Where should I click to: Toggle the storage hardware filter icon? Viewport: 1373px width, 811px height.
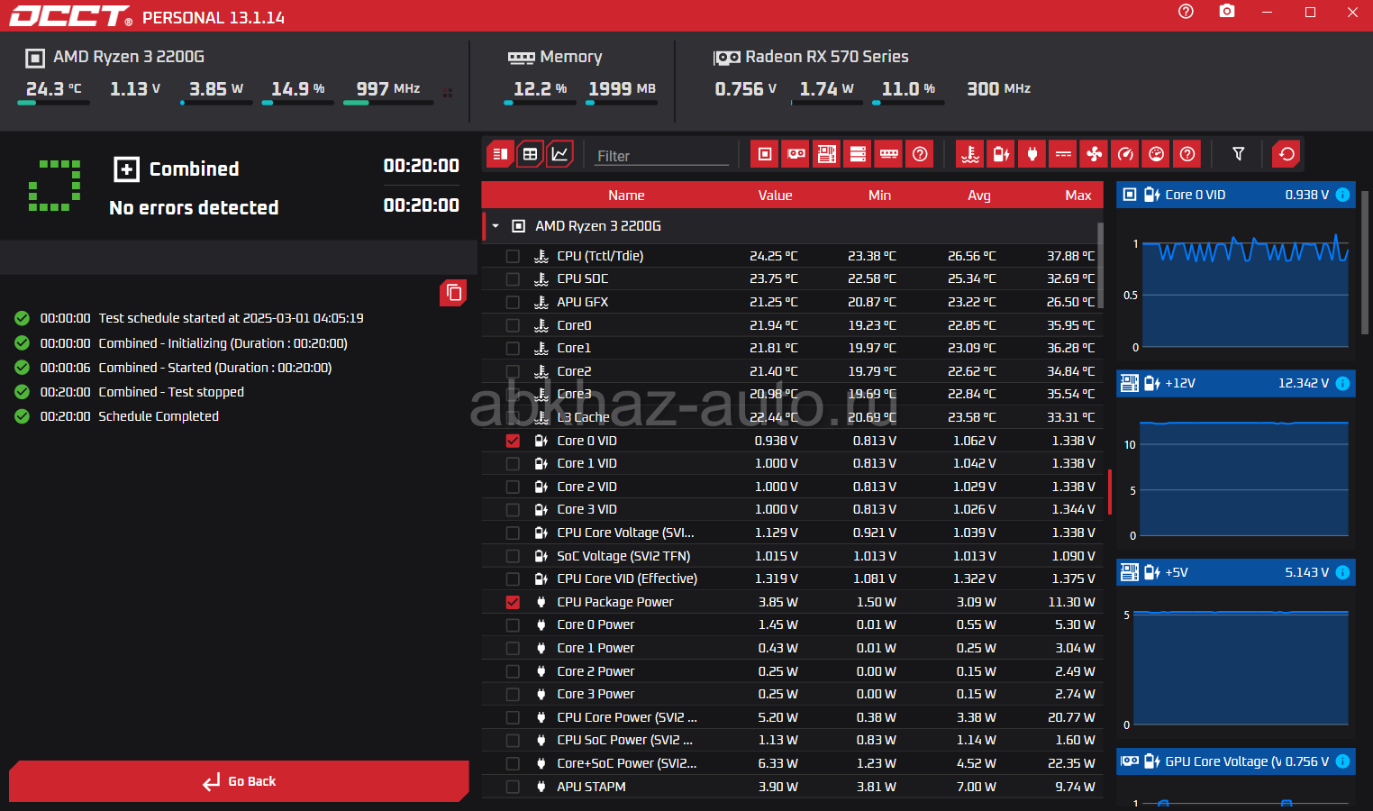[x=858, y=154]
